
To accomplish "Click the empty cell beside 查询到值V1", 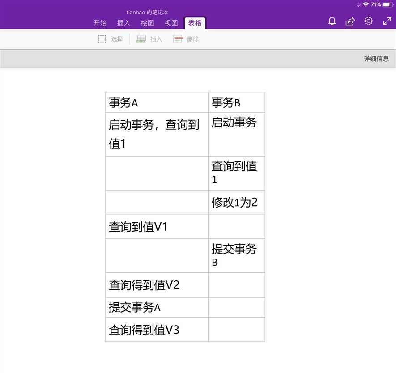I will click(x=236, y=227).
